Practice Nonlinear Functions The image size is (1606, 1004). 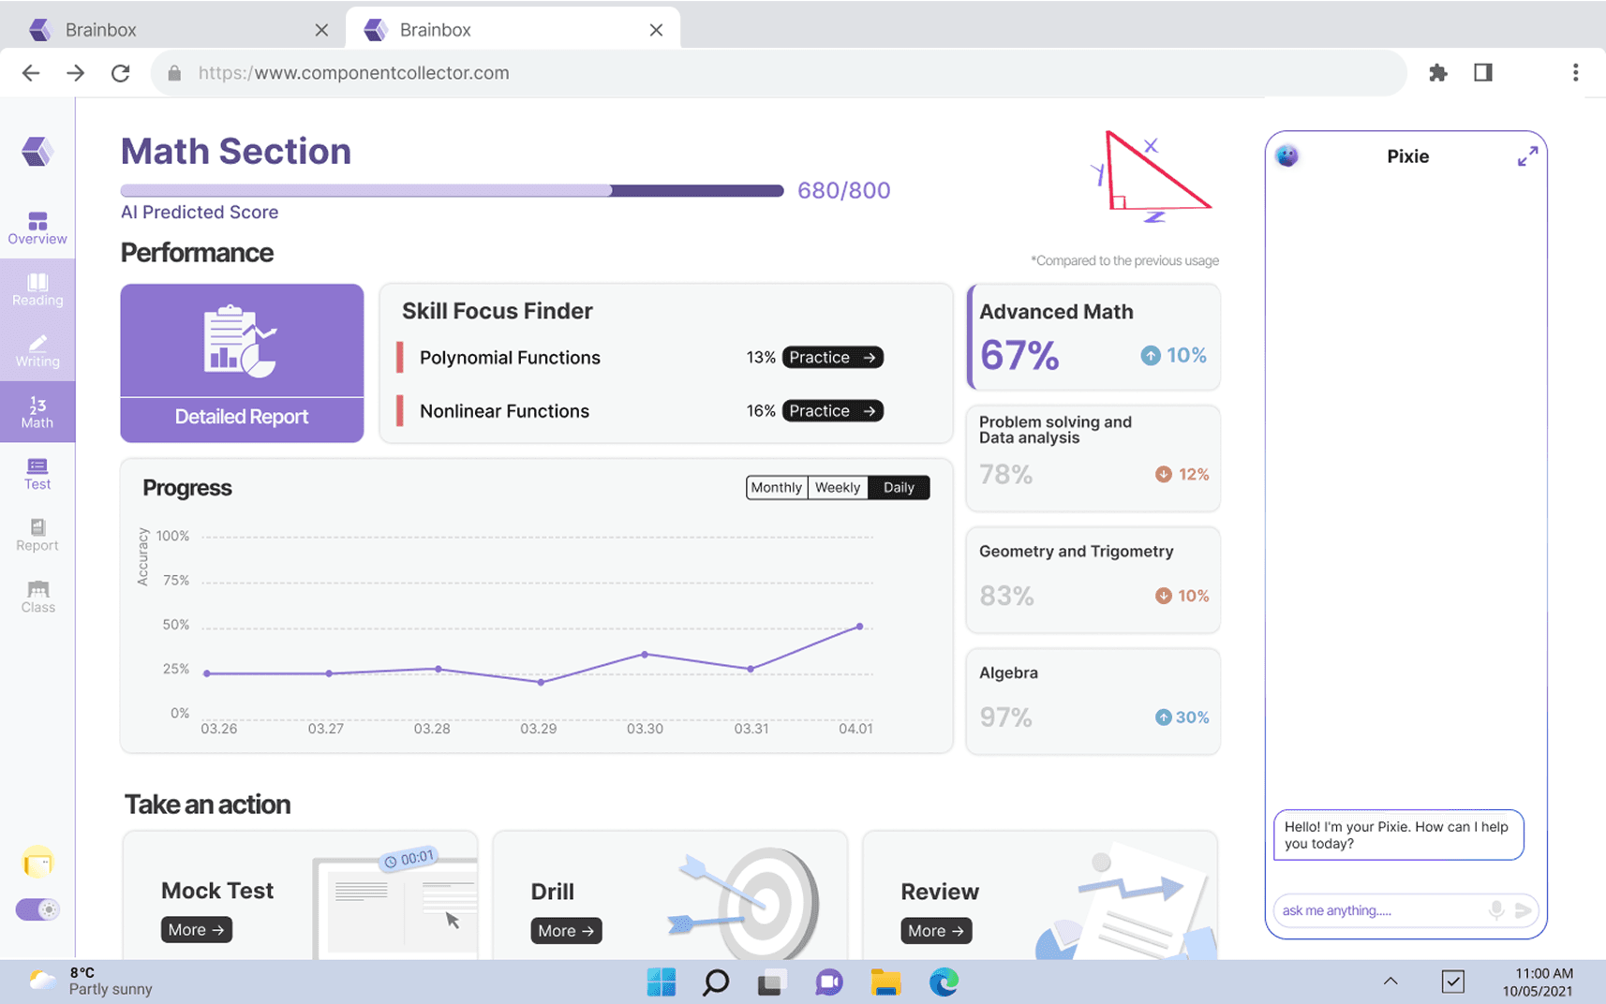[x=833, y=410]
